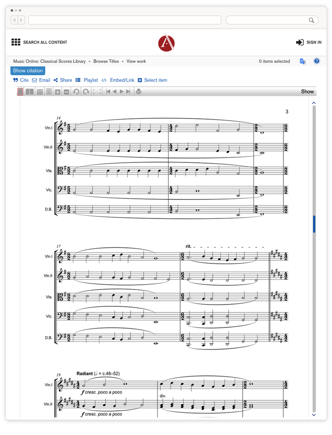
Task: Click Show citation button
Action: [x=28, y=71]
